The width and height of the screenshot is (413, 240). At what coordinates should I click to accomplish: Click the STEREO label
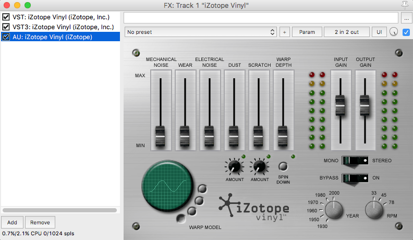pyautogui.click(x=382, y=161)
